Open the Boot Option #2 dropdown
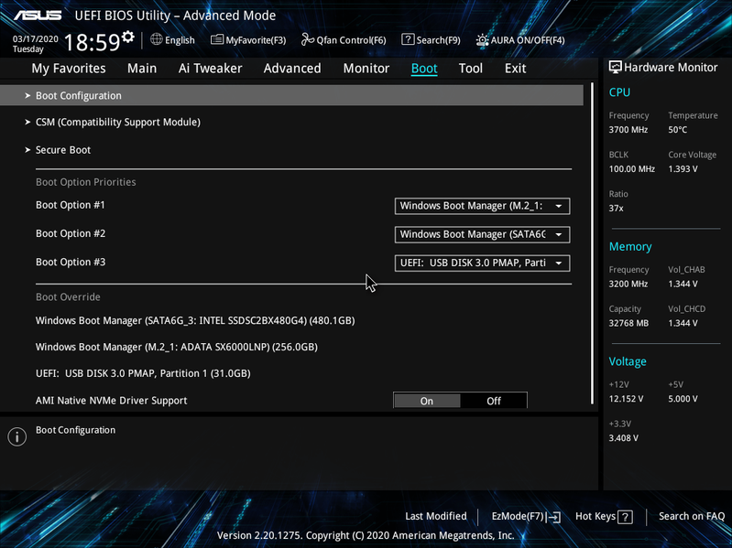The width and height of the screenshot is (732, 548). pyautogui.click(x=482, y=234)
